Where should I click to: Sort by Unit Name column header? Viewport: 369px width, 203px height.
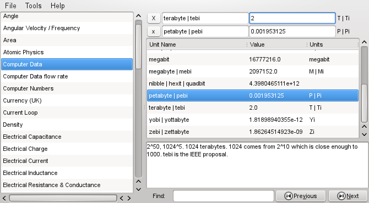[x=197, y=44]
